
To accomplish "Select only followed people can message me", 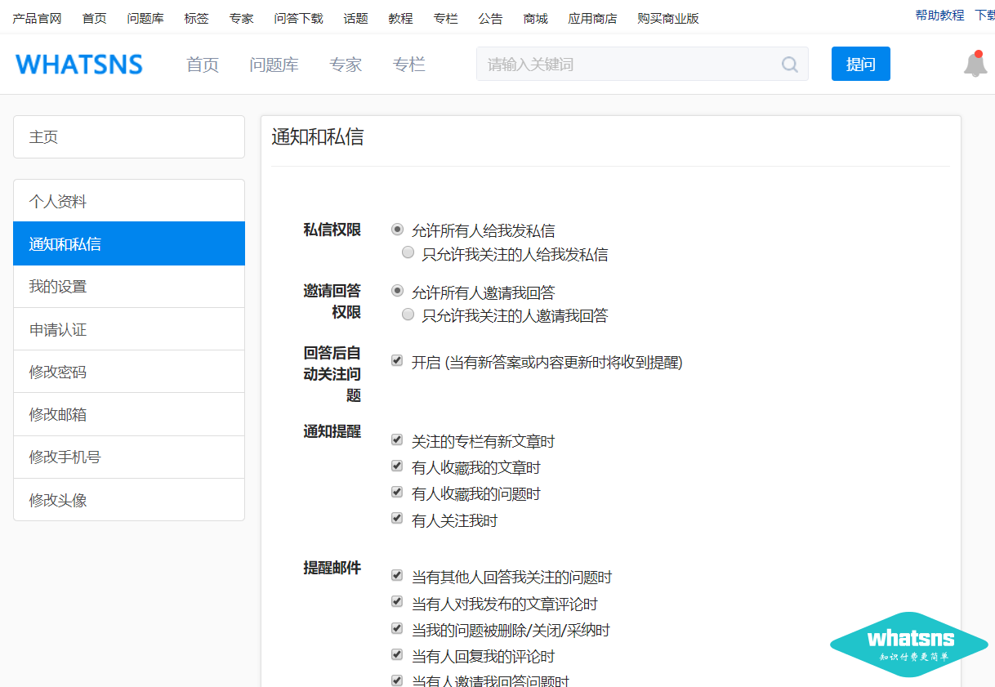I will click(408, 253).
